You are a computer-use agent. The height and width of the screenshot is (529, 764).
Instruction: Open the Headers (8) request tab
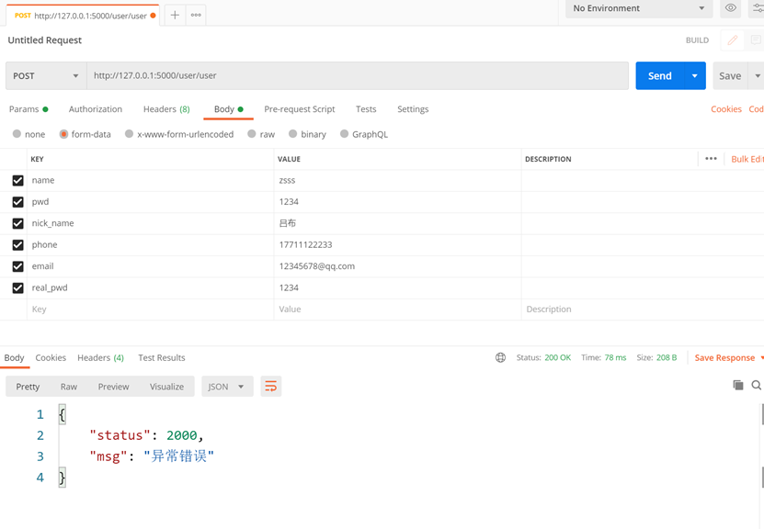click(166, 109)
